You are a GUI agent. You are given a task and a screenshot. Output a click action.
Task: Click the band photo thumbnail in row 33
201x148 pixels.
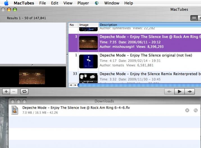88,78
